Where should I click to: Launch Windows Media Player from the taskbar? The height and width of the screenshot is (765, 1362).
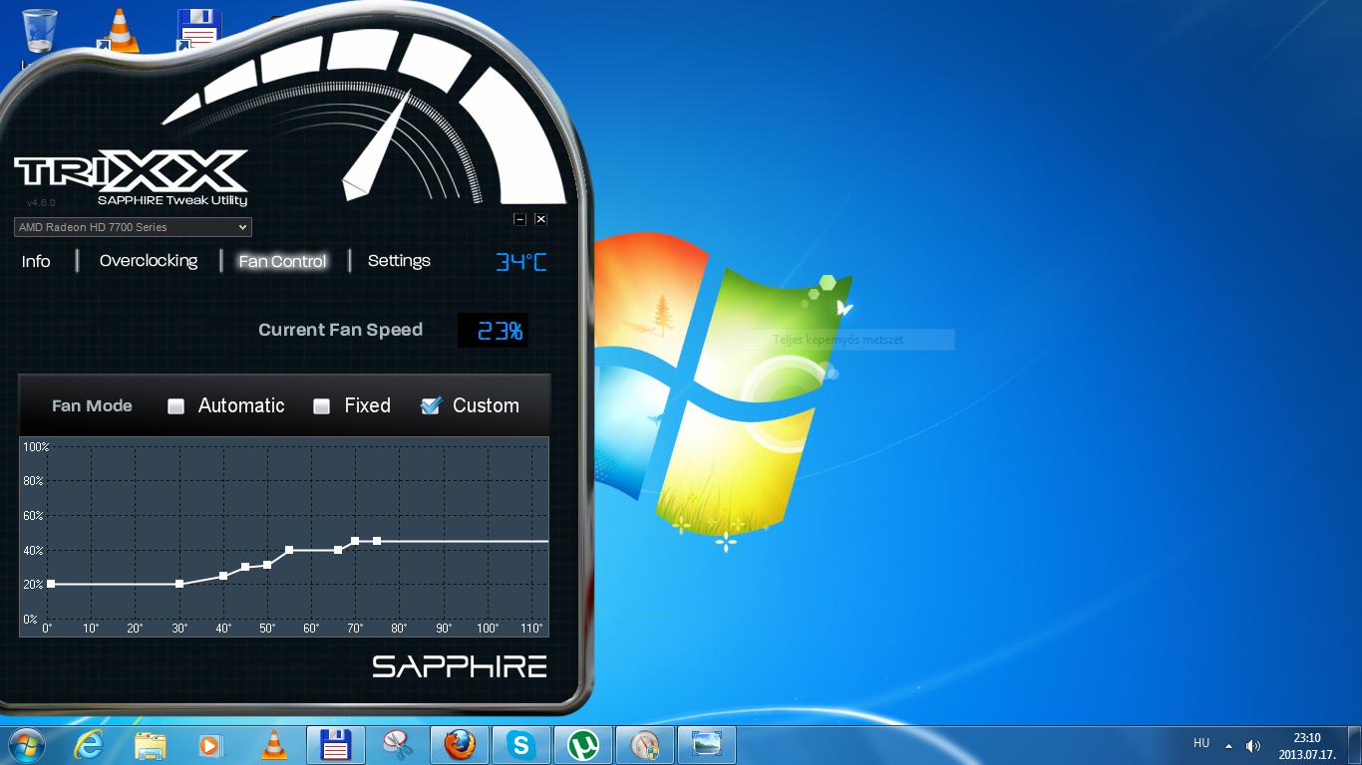210,745
